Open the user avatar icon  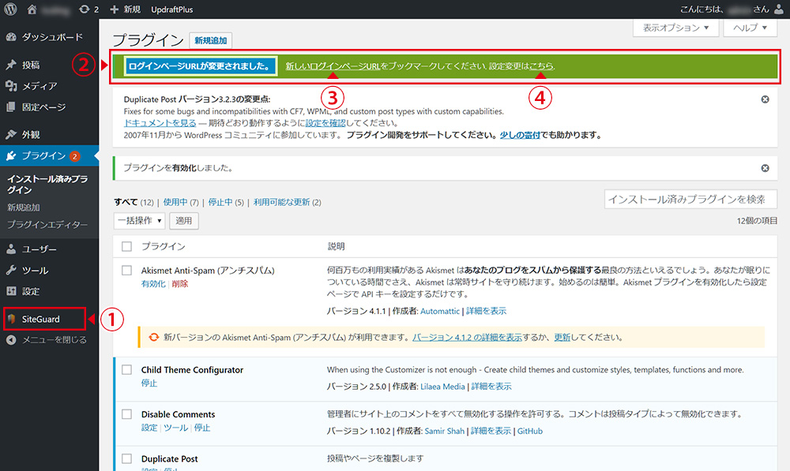click(x=778, y=9)
